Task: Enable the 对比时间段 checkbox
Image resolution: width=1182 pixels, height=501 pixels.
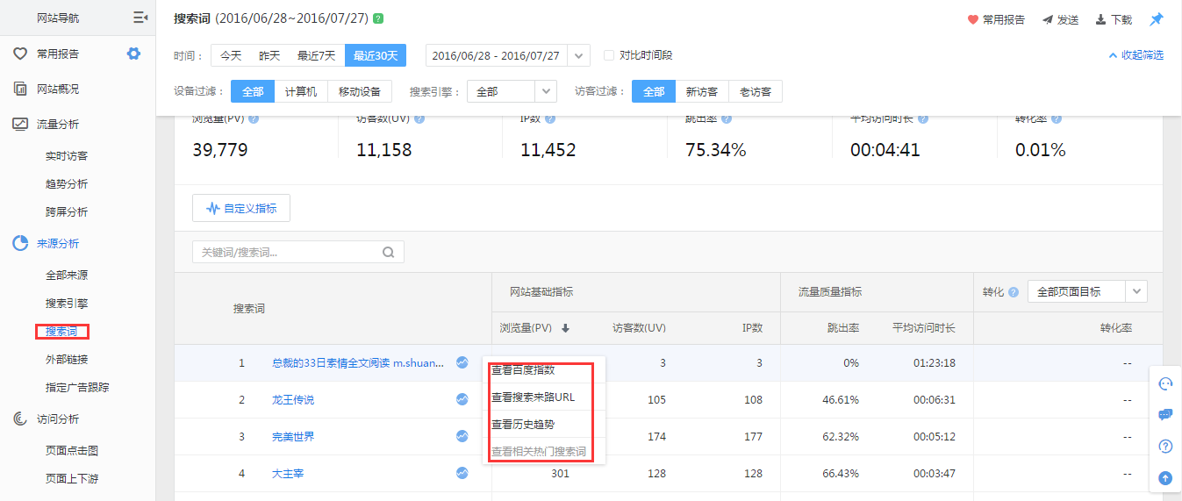Action: tap(609, 55)
